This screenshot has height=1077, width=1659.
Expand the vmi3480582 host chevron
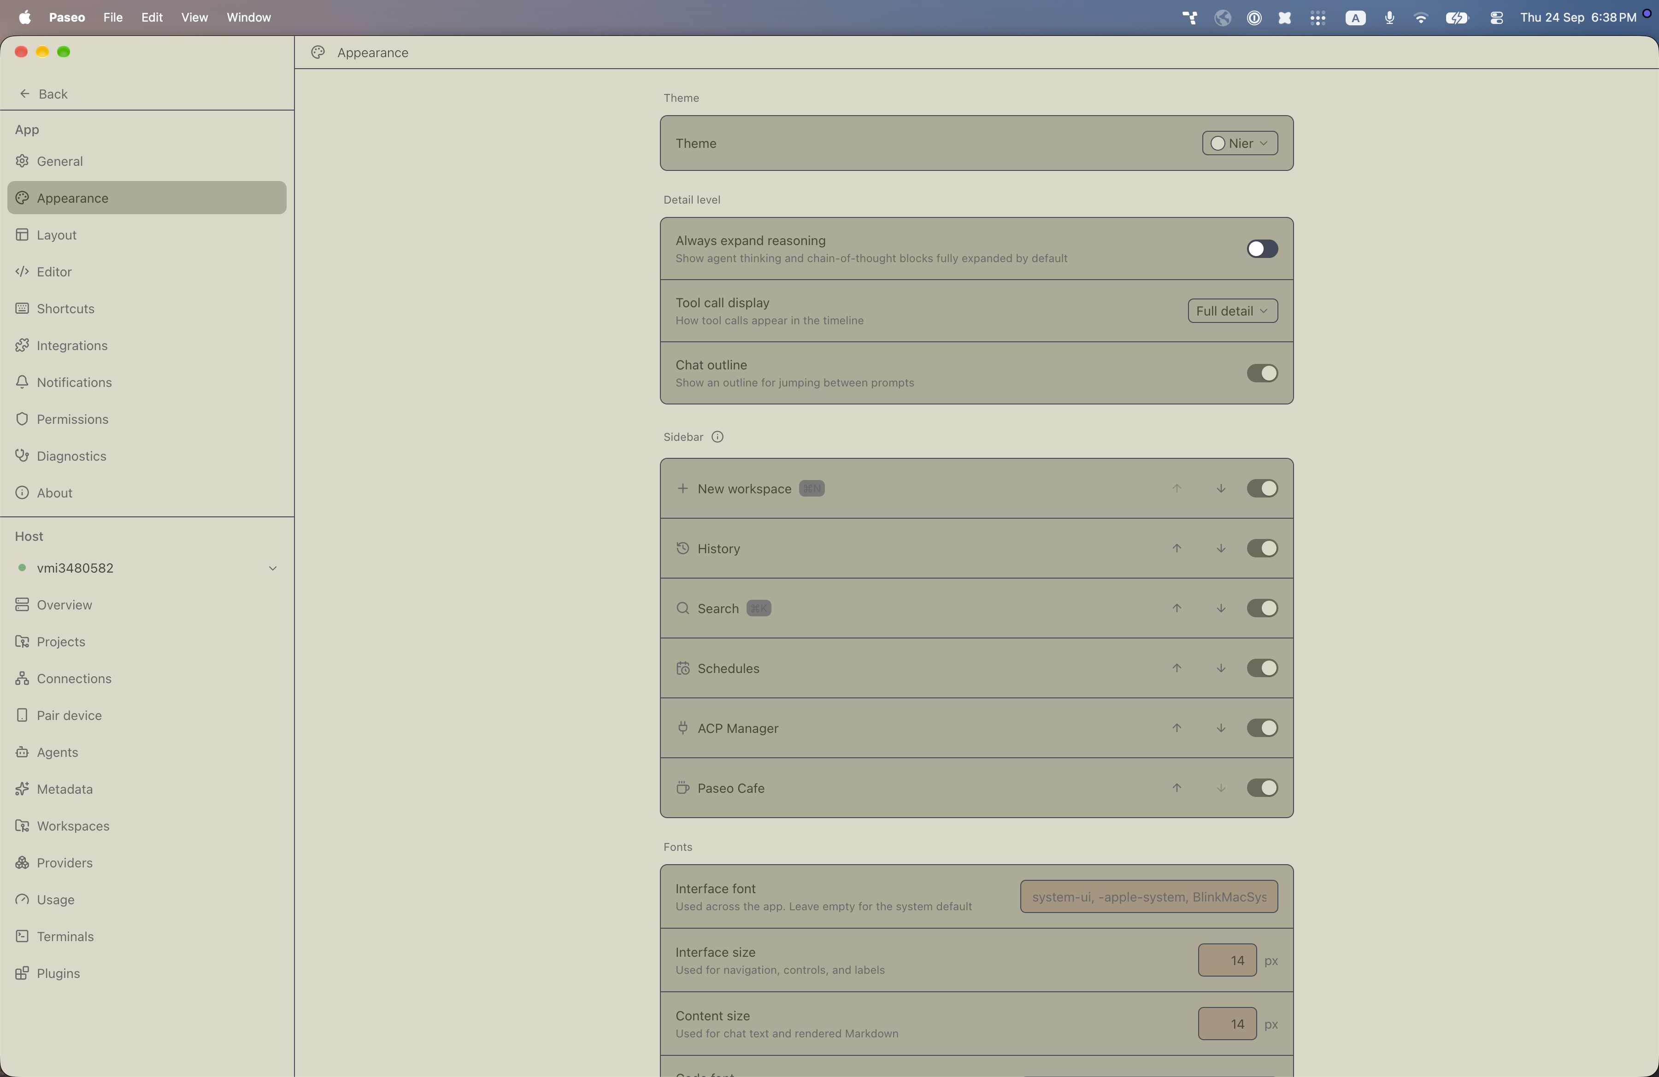coord(272,568)
